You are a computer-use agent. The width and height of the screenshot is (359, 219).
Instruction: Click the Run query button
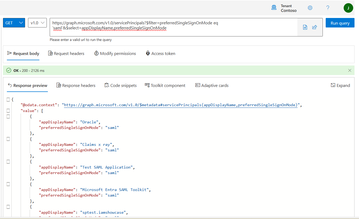(x=340, y=23)
